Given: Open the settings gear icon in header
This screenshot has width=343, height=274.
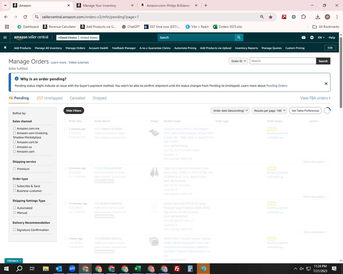Looking at the screenshot, I should (312, 37).
